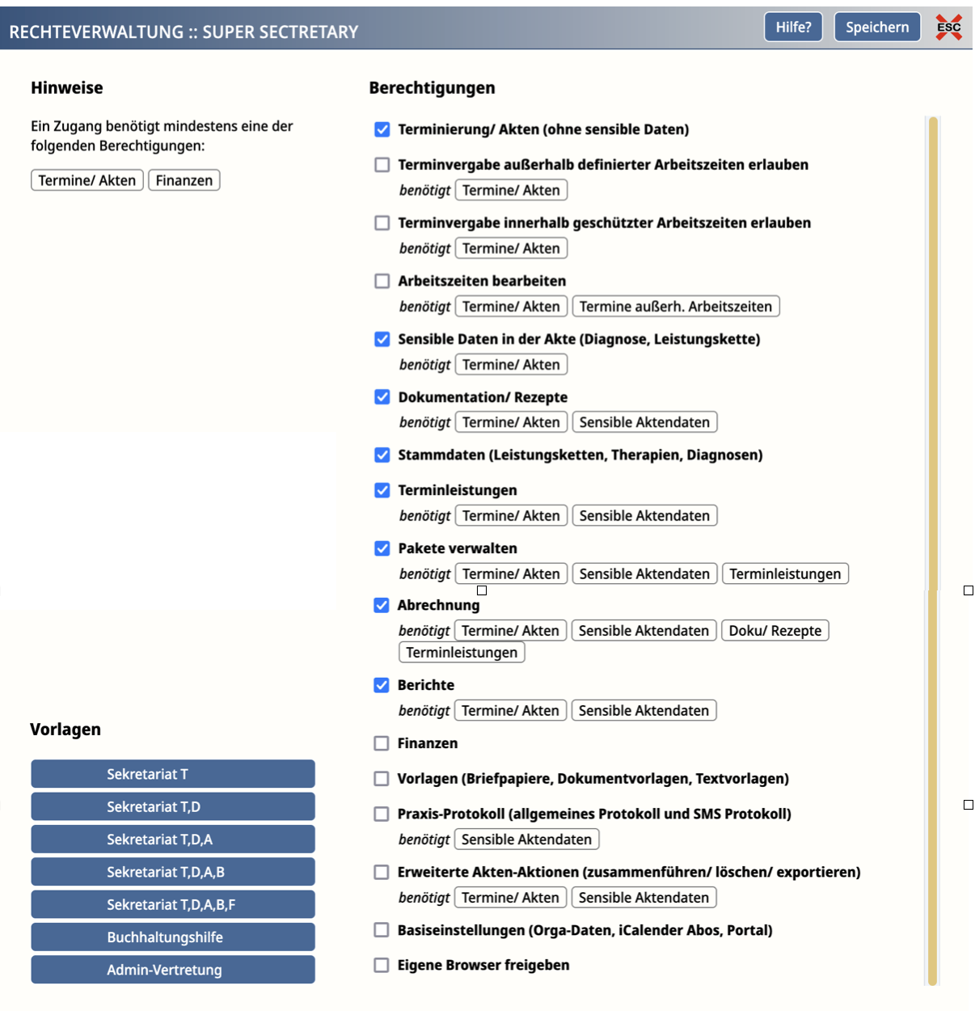Toggle the Dokumentation/ Rezepte checkbox
The width and height of the screenshot is (975, 1011).
[382, 397]
